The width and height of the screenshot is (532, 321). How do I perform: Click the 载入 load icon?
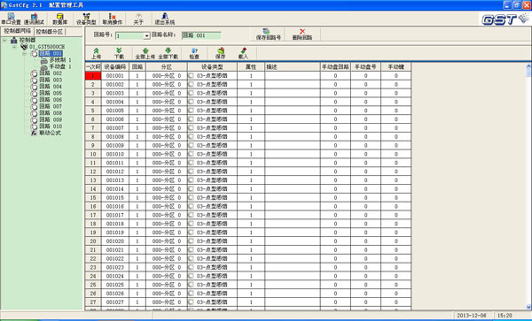[x=243, y=53]
